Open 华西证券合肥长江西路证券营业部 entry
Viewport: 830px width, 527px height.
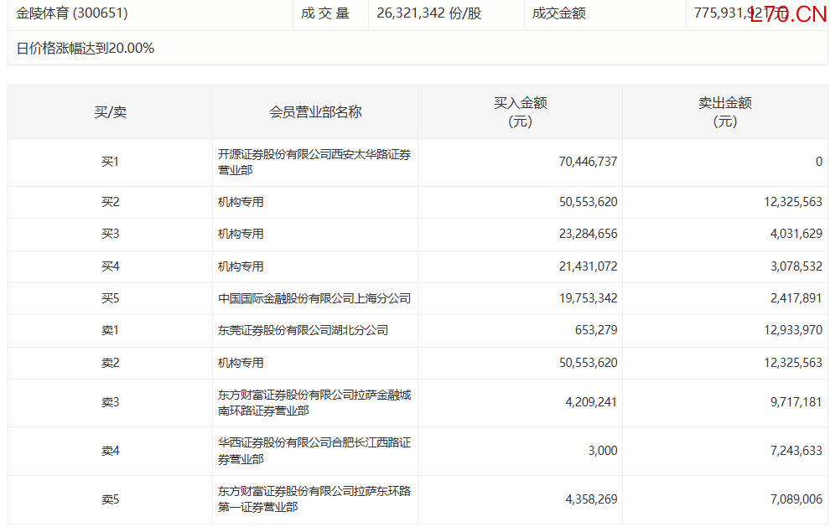click(314, 451)
